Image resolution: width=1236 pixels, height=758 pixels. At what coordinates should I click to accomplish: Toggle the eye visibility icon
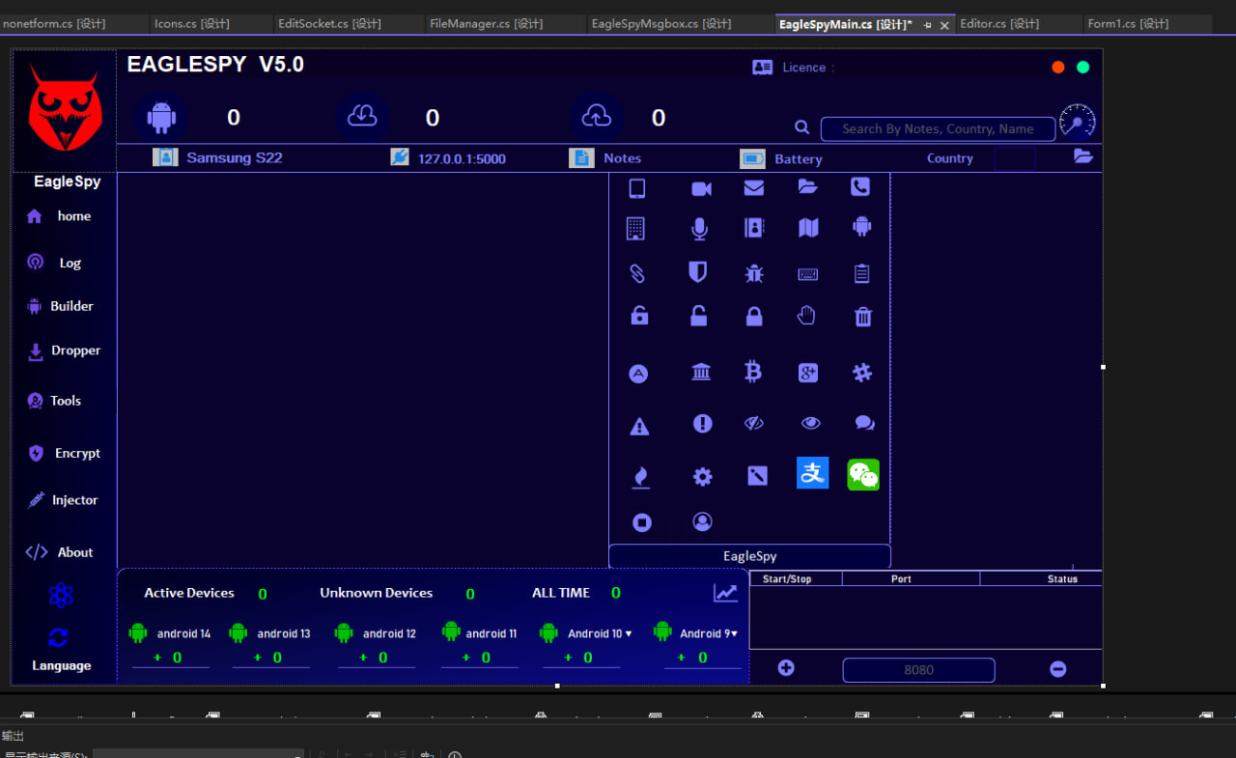coord(811,423)
